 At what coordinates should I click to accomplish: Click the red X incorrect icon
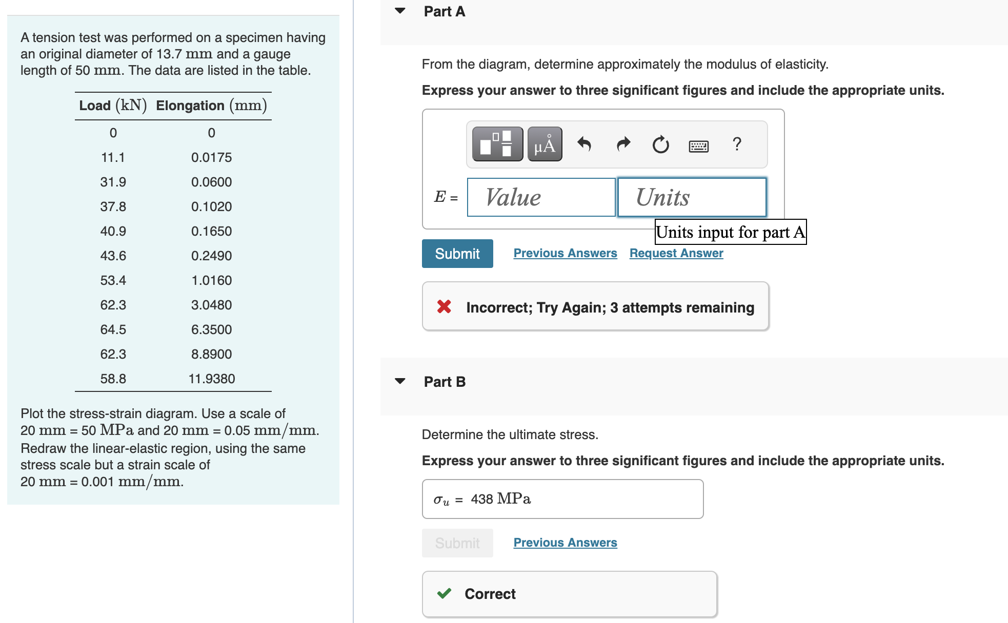click(444, 307)
